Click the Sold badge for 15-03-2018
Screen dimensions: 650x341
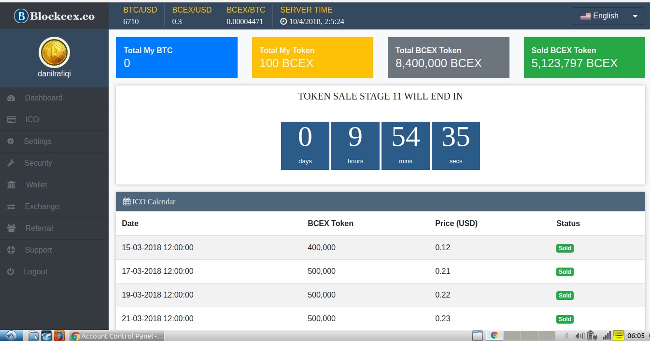coord(565,248)
